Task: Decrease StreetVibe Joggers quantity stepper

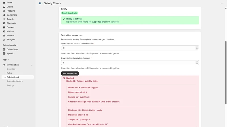Action: tap(197, 63)
